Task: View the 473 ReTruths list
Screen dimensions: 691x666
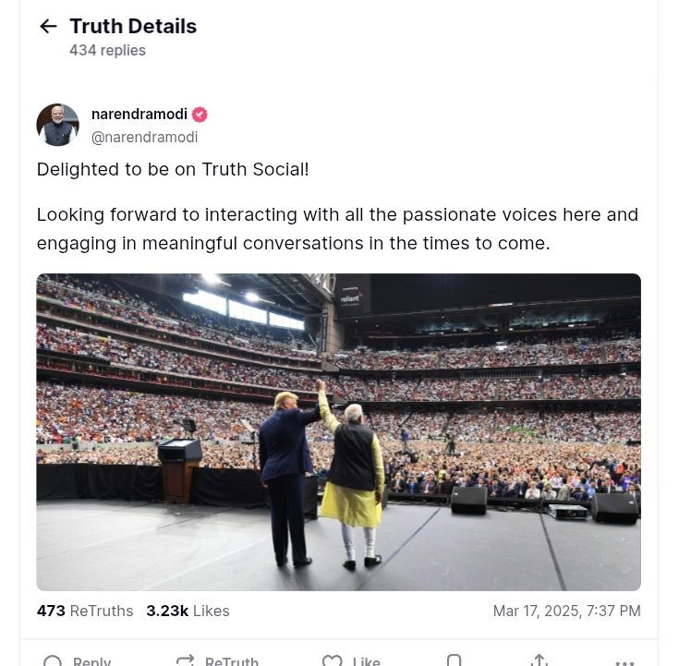Action: [x=85, y=611]
